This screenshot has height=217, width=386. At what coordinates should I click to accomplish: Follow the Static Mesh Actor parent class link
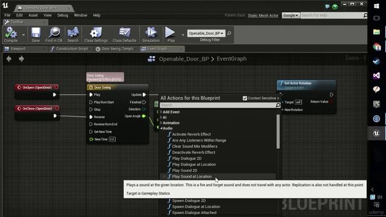(263, 16)
